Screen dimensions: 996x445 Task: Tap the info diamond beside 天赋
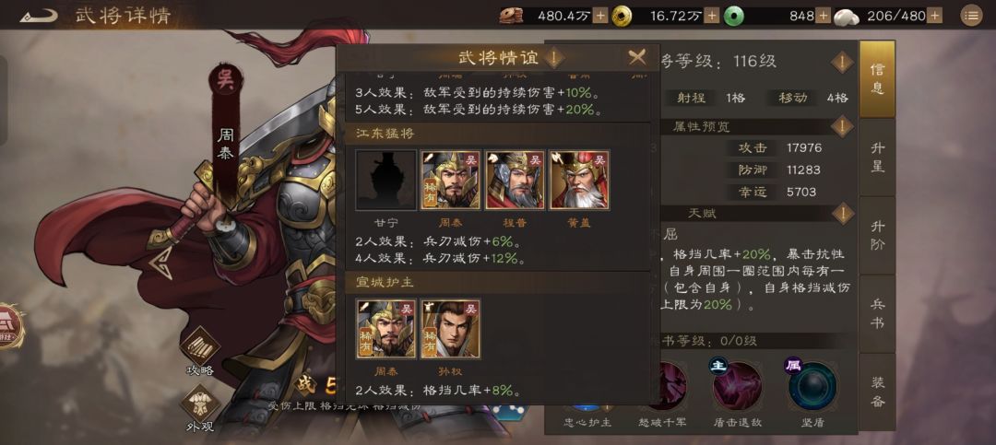pyautogui.click(x=842, y=214)
